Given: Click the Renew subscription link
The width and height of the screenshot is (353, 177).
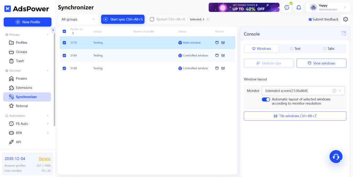Looking at the screenshot, I should (x=44, y=158).
